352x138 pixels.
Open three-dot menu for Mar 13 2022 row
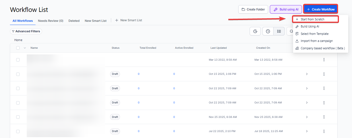coord(324,60)
